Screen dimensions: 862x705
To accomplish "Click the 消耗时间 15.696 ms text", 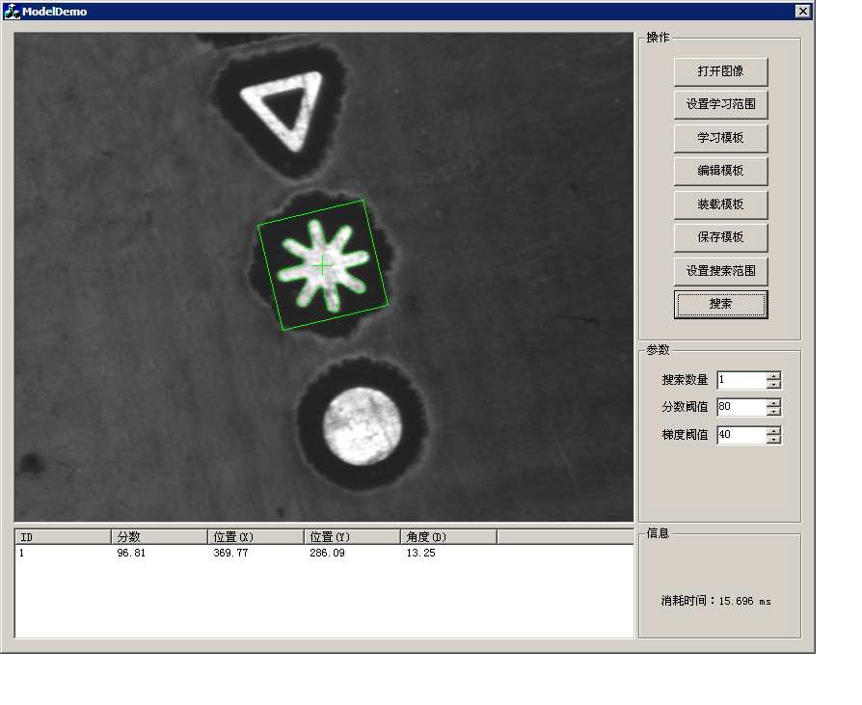I will click(715, 601).
